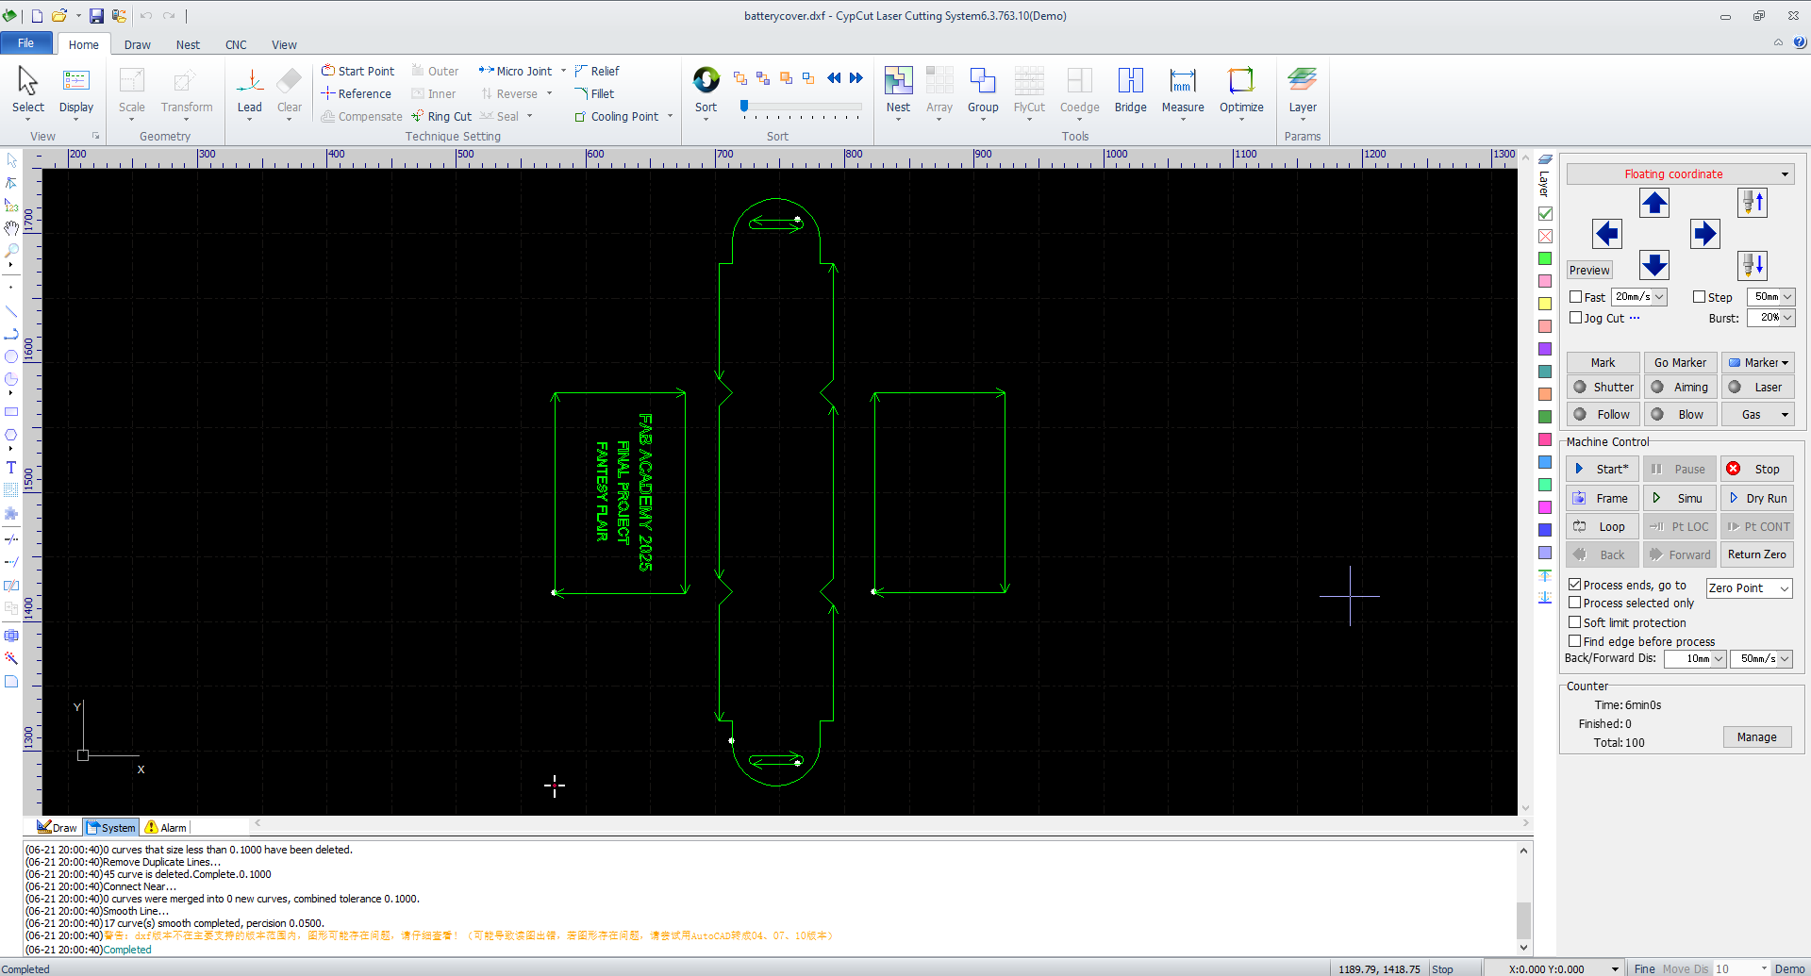
Task: Choose the Lead tool
Action: pyautogui.click(x=250, y=91)
